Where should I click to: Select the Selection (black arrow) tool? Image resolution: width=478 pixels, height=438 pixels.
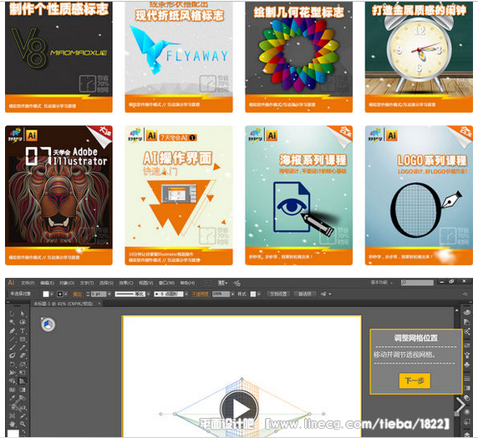pyautogui.click(x=12, y=314)
